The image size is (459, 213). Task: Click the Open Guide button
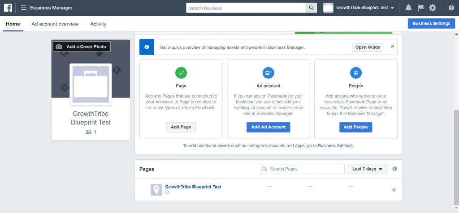coord(368,47)
